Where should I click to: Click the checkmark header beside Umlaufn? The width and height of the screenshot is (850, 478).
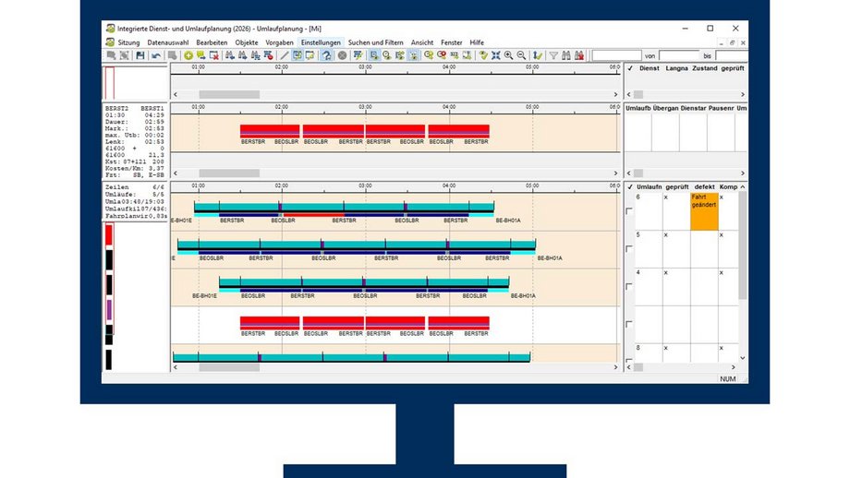click(x=630, y=186)
